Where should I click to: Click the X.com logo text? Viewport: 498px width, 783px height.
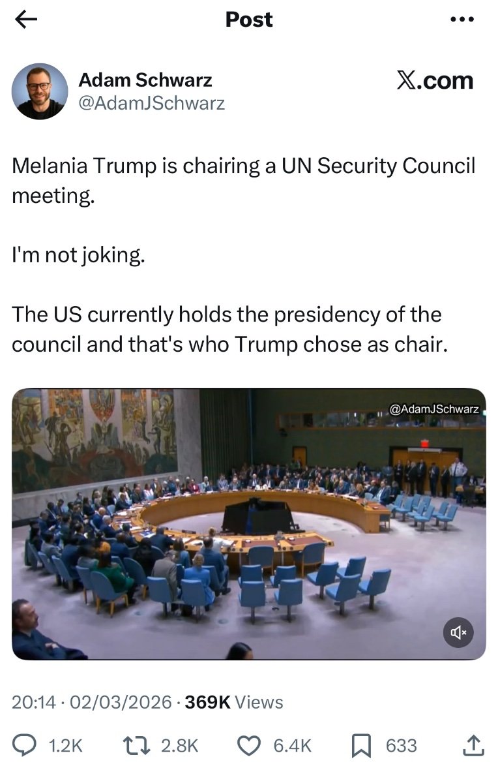(435, 80)
